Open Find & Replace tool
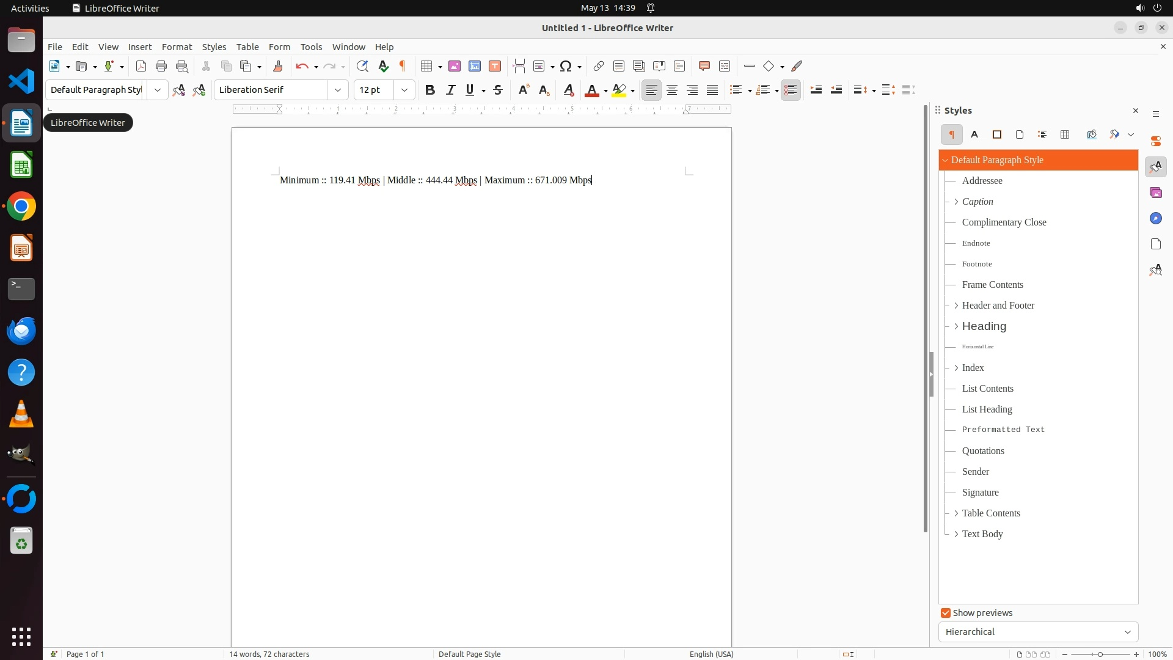Screen dimensions: 1173x660 tap(362, 66)
